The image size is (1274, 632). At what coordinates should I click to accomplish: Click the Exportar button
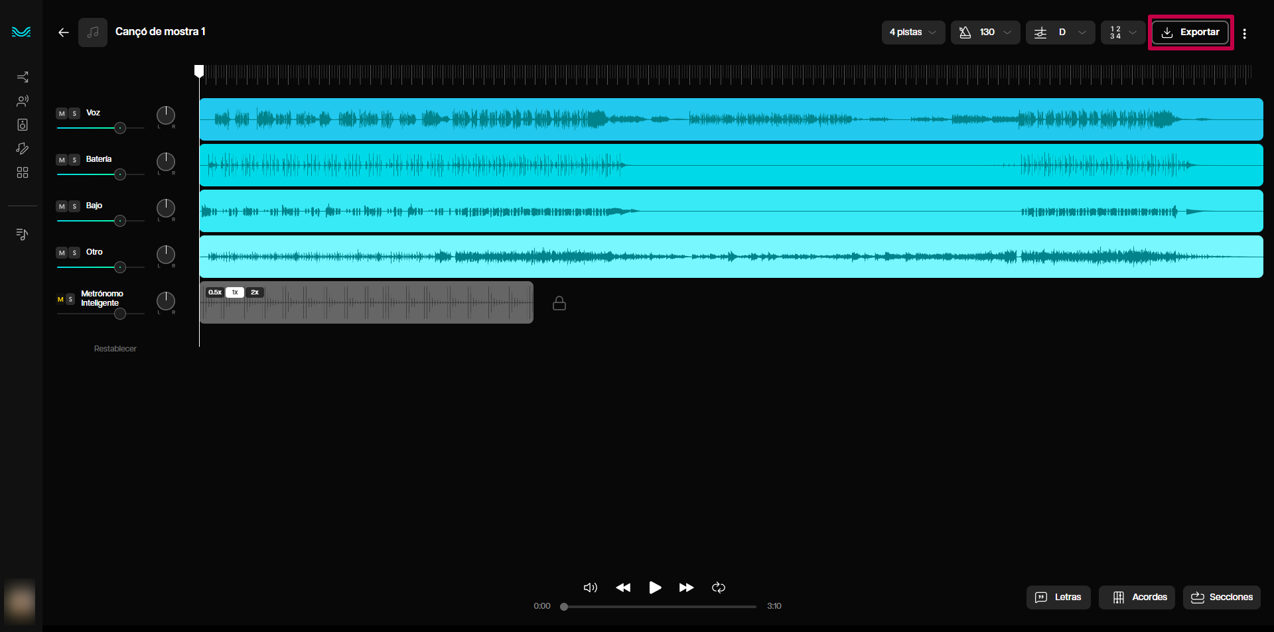coord(1190,32)
